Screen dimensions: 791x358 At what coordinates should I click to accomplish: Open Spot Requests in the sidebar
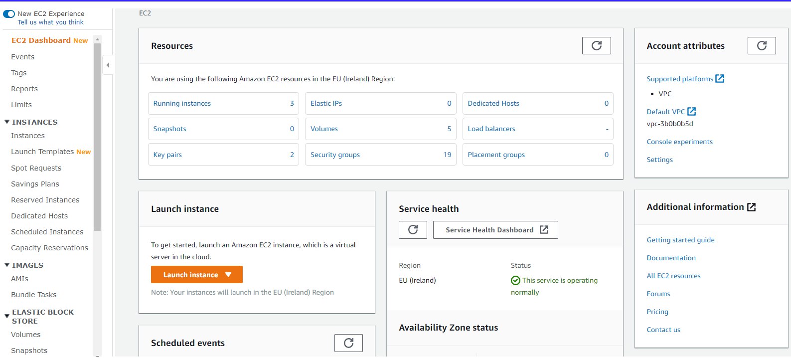(x=36, y=168)
